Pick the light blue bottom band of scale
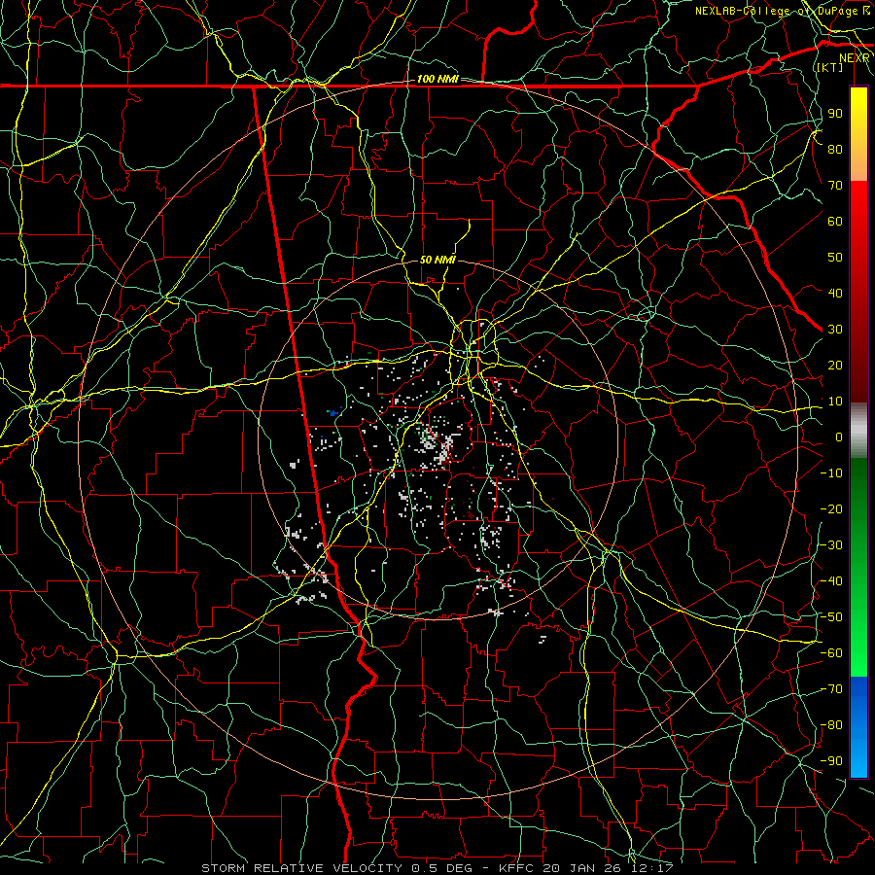 click(x=858, y=759)
